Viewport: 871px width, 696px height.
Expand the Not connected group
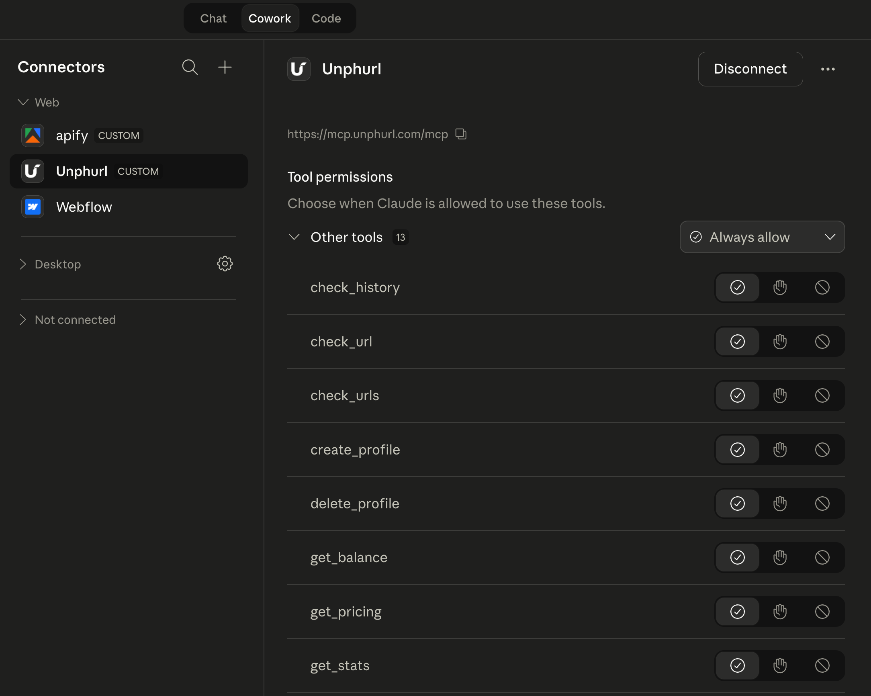pyautogui.click(x=23, y=320)
